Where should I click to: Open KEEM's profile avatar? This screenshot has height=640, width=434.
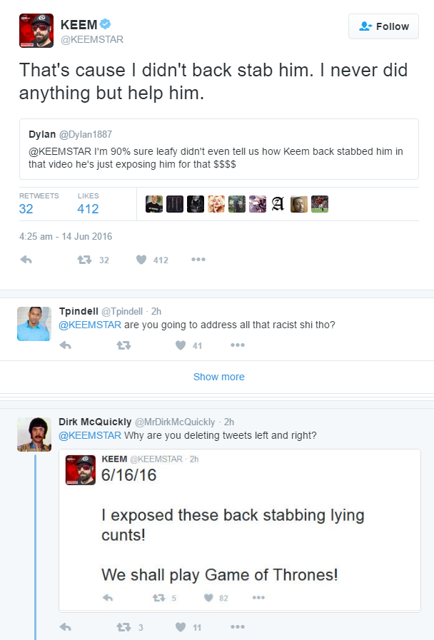[36, 31]
